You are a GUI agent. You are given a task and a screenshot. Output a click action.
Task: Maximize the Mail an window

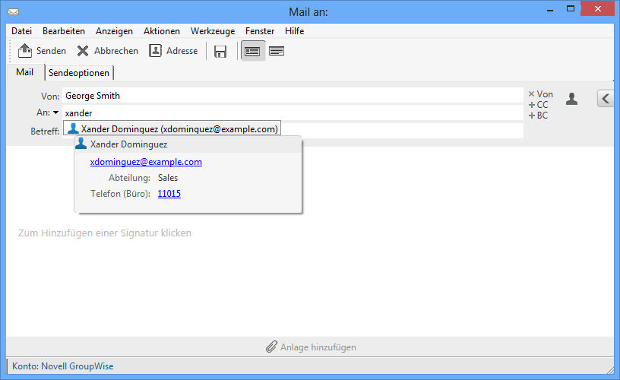click(x=570, y=8)
